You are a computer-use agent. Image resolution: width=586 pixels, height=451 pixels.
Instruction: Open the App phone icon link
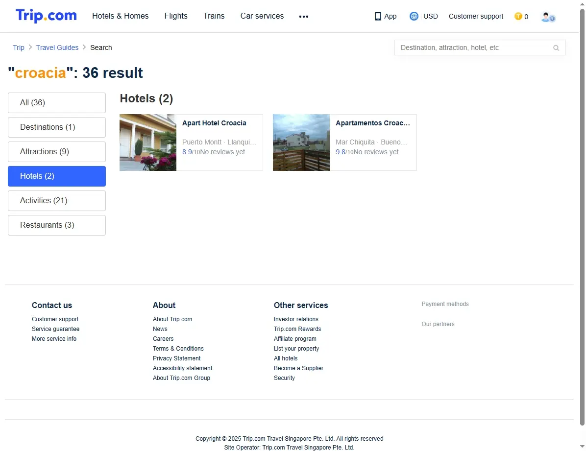tap(385, 17)
